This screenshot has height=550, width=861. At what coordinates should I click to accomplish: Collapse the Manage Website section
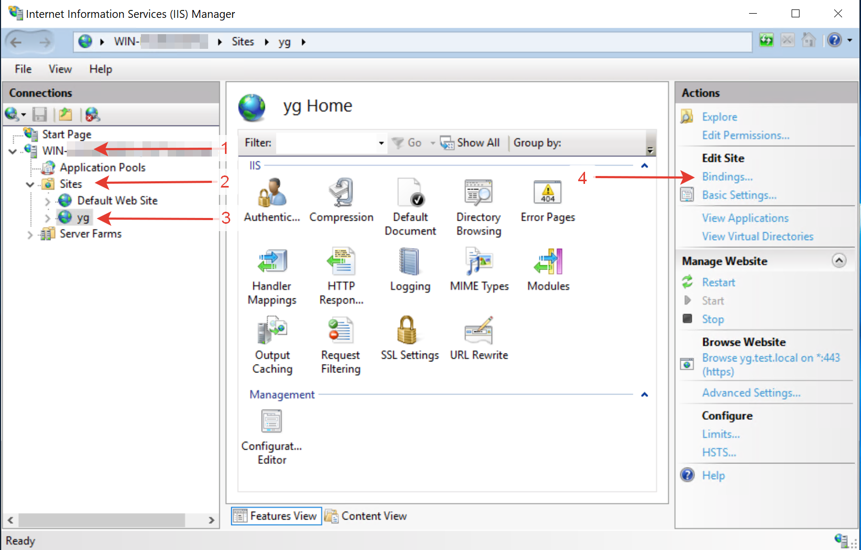(x=839, y=261)
